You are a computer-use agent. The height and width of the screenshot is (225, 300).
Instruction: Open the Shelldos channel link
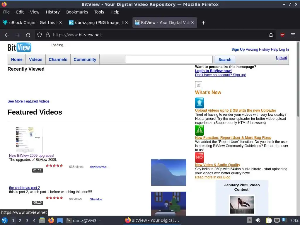point(96,199)
